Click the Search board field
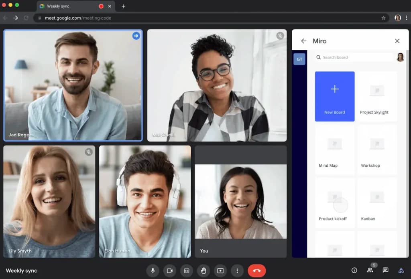The image size is (411, 279). (354, 57)
